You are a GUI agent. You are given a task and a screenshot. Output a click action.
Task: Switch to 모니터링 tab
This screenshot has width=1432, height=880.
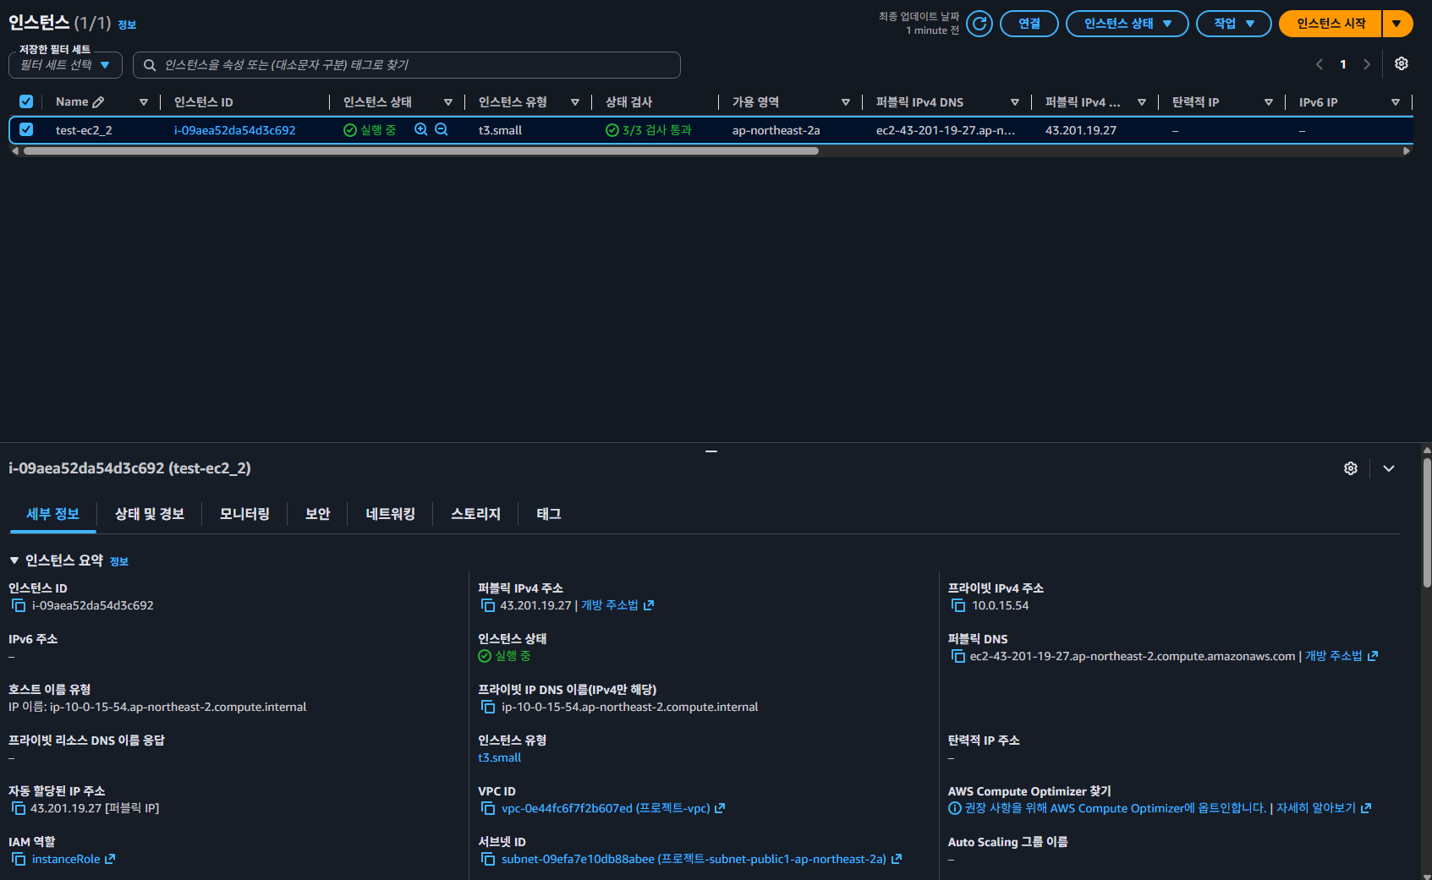pos(244,514)
